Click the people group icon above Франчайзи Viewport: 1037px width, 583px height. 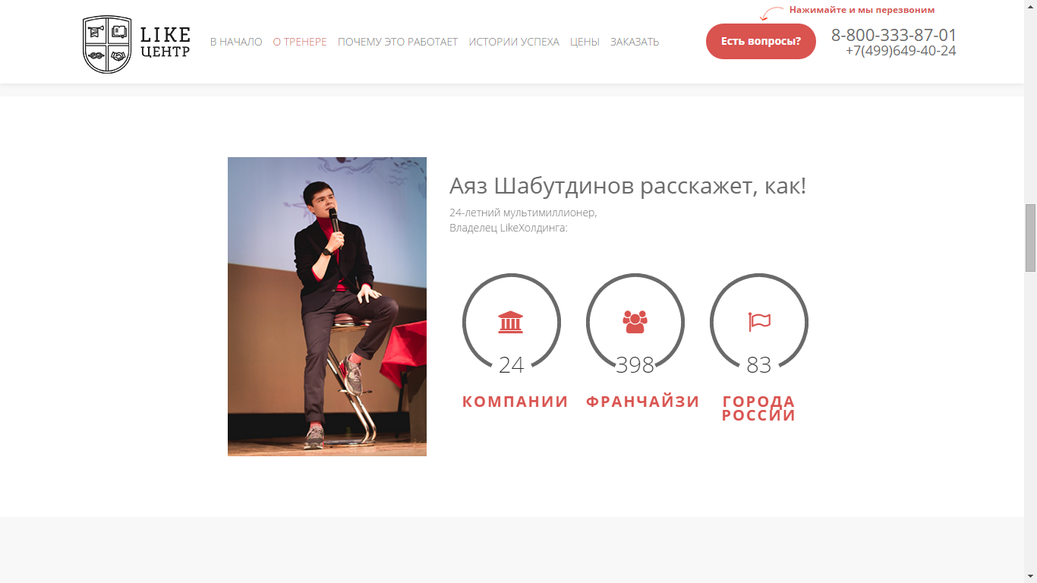click(x=635, y=322)
